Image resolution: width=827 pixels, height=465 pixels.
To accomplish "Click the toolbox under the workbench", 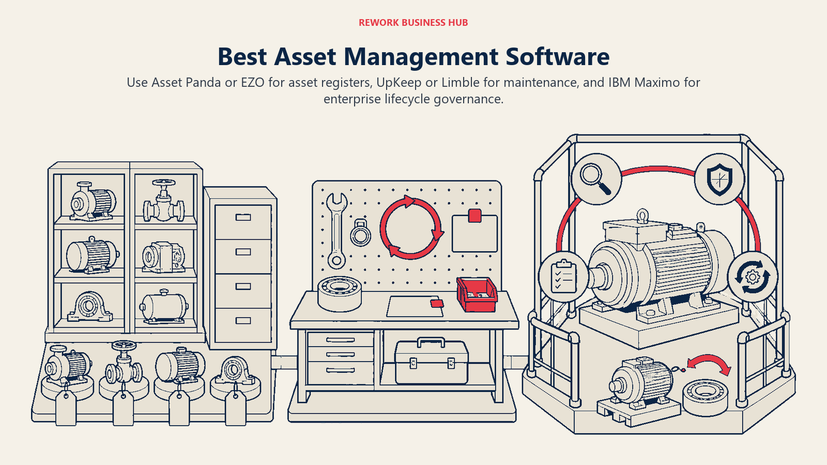I will [431, 361].
